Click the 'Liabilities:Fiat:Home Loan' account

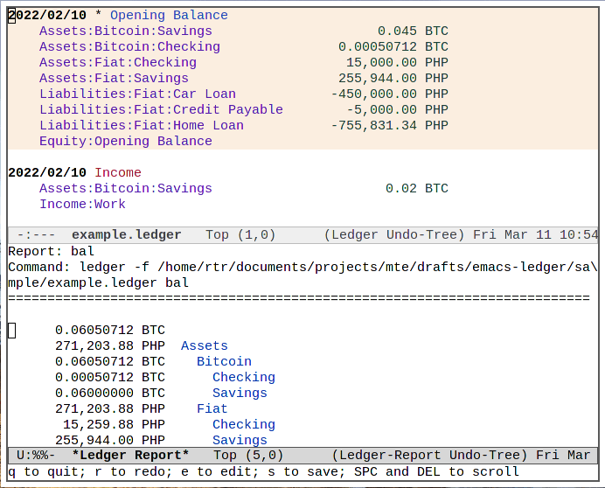142,125
